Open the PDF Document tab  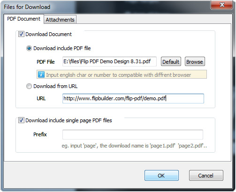tap(23, 19)
